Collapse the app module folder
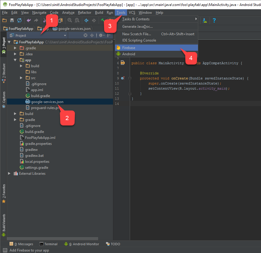 (15, 60)
